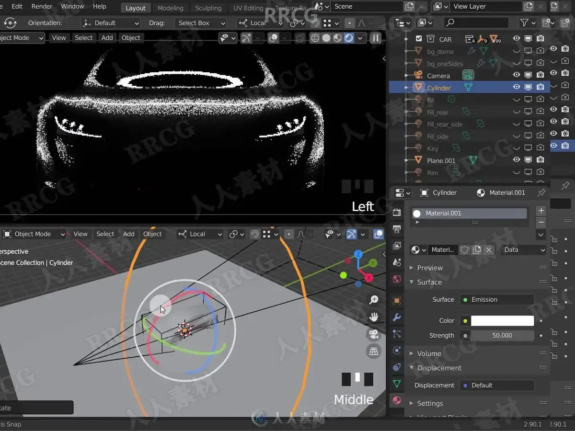
Task: Hide the Cylinder object in viewport
Action: pos(517,87)
